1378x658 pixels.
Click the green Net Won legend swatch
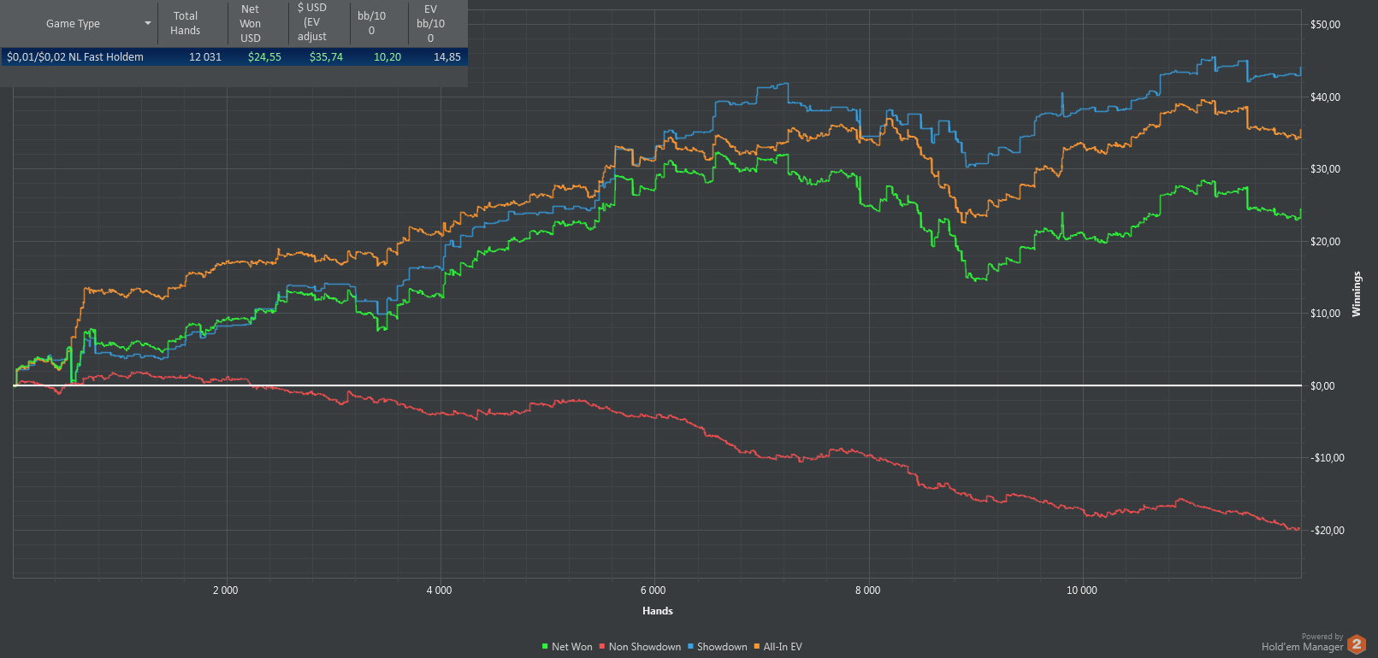pos(545,647)
